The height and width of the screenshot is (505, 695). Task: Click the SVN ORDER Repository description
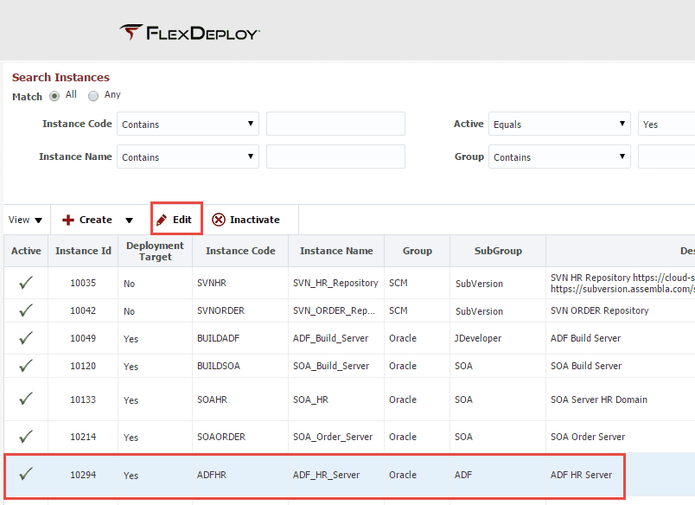600,310
